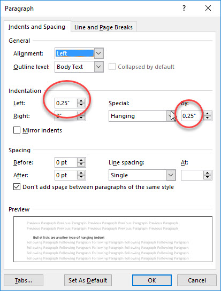Open the Alignment dropdown arrow

(98, 53)
